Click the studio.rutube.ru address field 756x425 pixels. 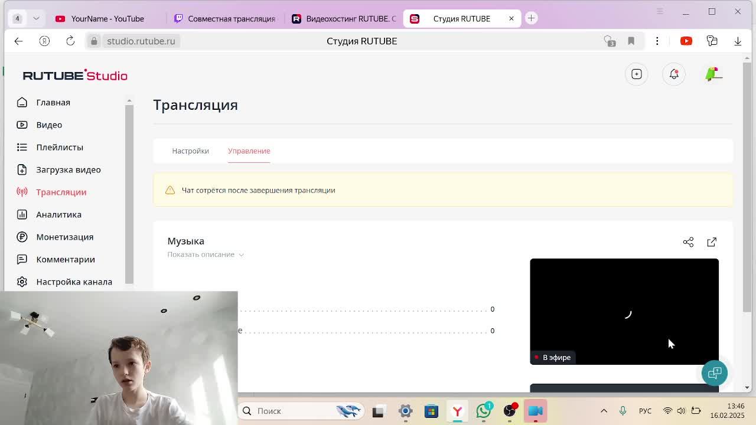click(x=141, y=41)
